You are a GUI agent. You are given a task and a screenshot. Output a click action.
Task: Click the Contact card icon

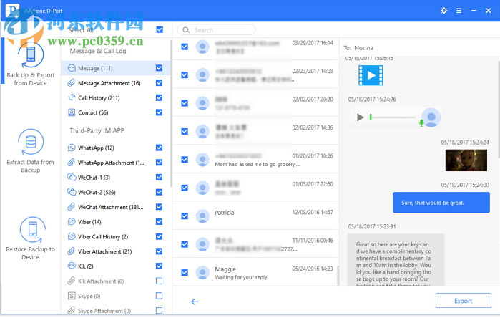coord(72,112)
